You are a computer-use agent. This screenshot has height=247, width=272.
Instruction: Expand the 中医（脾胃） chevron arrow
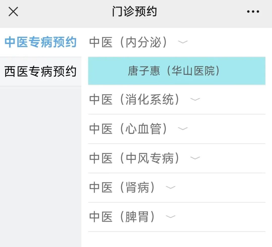coord(171,217)
